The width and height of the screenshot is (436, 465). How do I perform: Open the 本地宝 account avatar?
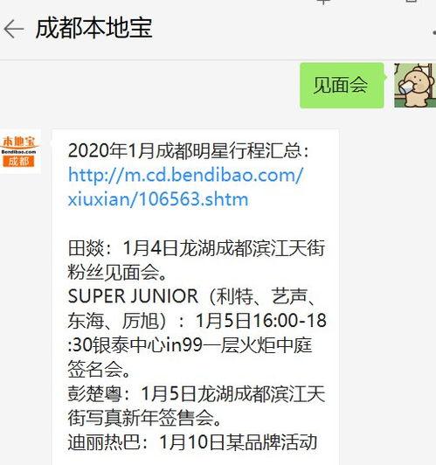[19, 151]
